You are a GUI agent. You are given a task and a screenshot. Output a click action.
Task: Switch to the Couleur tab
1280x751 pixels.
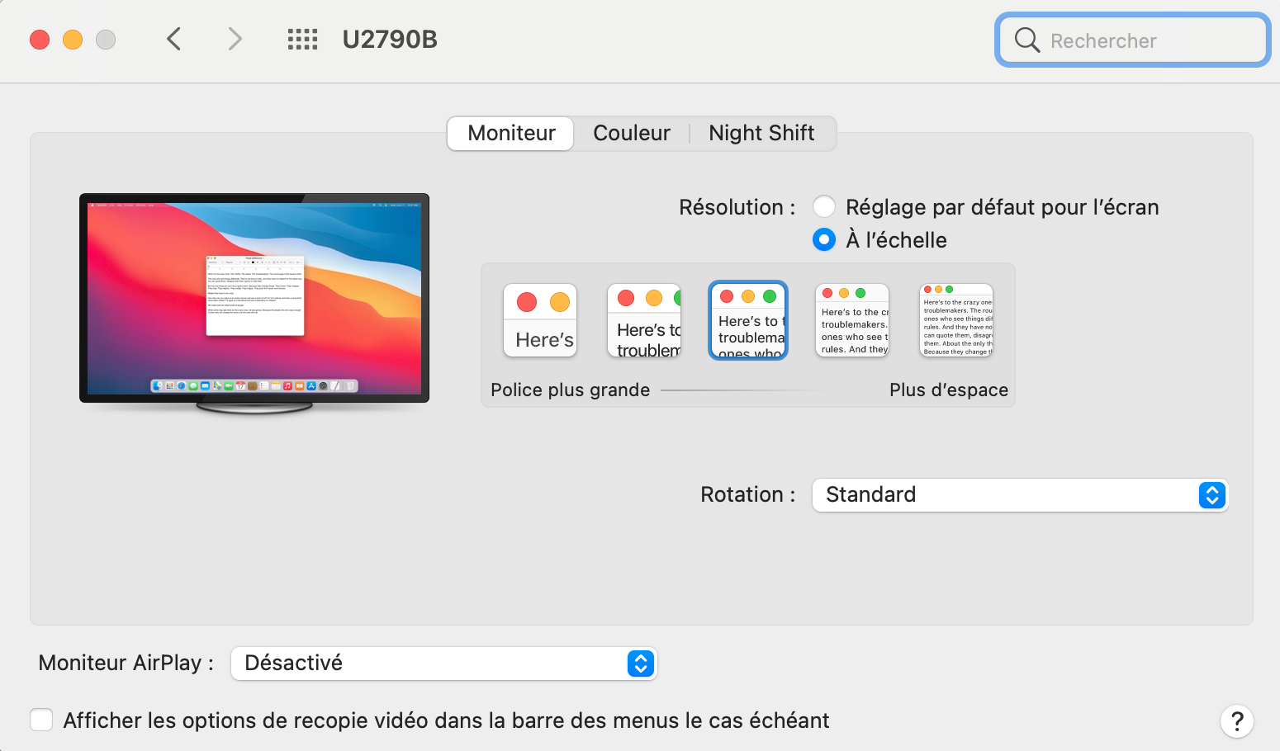[632, 133]
